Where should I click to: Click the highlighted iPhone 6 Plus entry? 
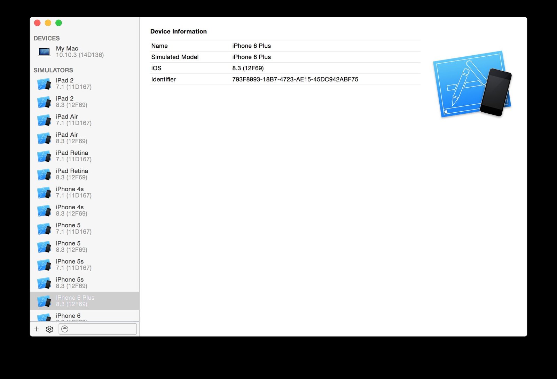click(75, 301)
